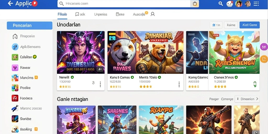Click the Pencarian sidebar button
268x134 pixels.
click(30, 25)
